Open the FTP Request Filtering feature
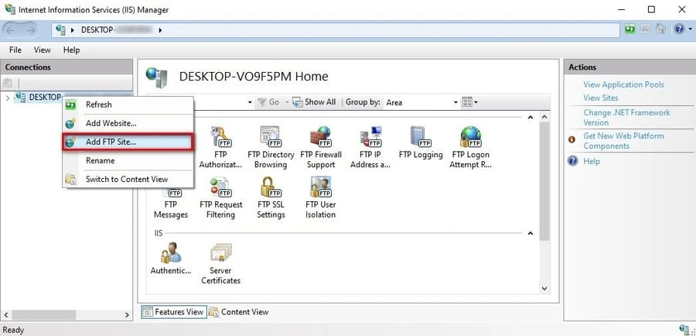696x336 pixels. point(220,197)
